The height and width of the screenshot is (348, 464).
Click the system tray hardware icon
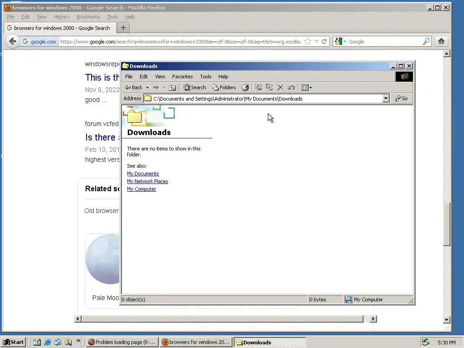[425, 343]
